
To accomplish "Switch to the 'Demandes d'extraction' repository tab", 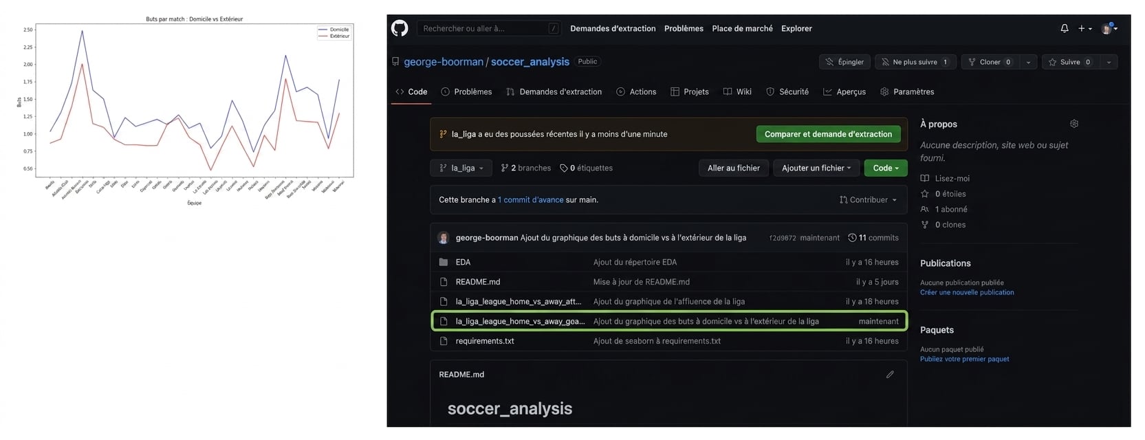I will [x=554, y=91].
